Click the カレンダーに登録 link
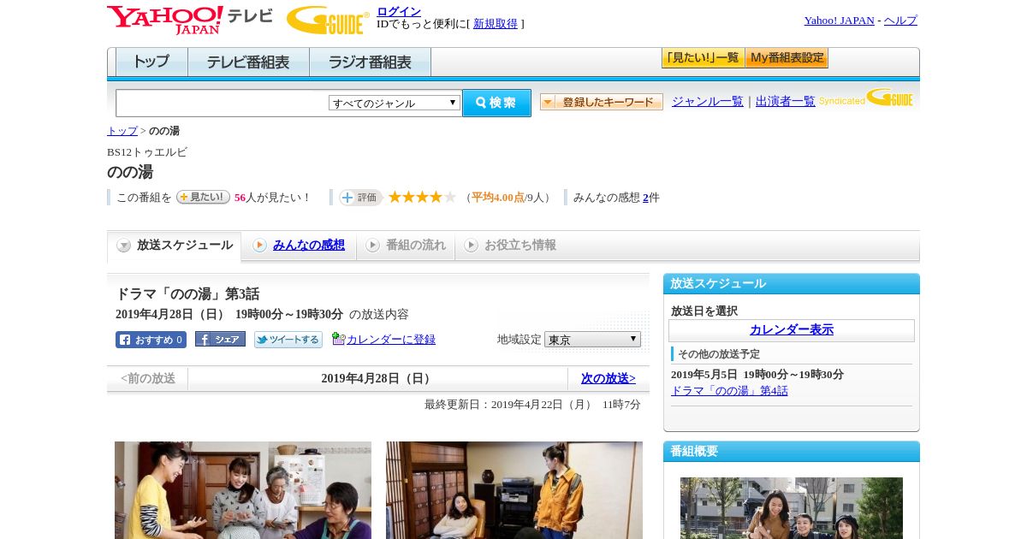Screen dimensions: 1027x539 [391, 340]
